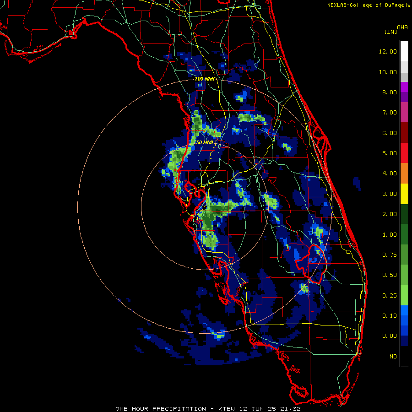412x412 pixels.
Task: Pick the pink 7.00 legend swatch
Action: (404, 112)
